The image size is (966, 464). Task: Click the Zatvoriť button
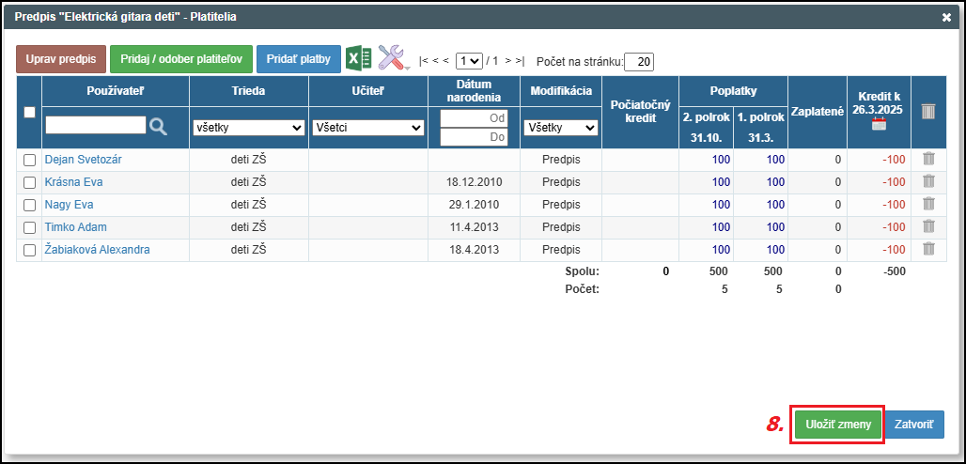point(914,425)
